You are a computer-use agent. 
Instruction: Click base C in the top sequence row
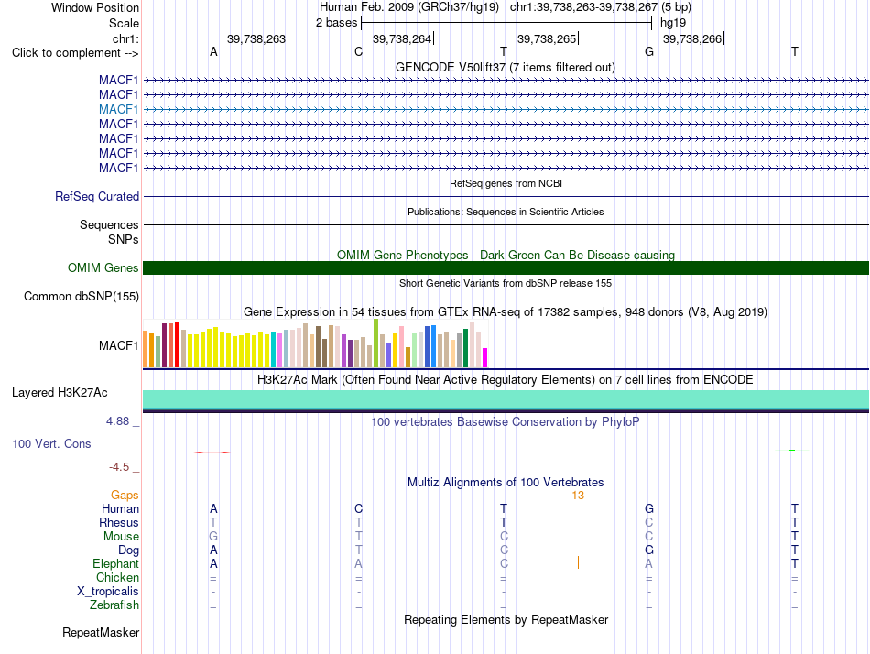pyautogui.click(x=358, y=51)
